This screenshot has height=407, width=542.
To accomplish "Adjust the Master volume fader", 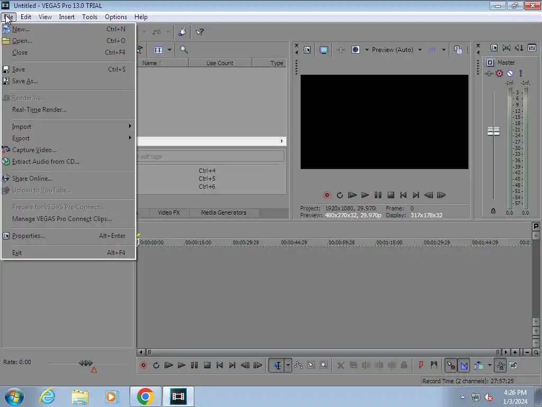I will point(494,131).
